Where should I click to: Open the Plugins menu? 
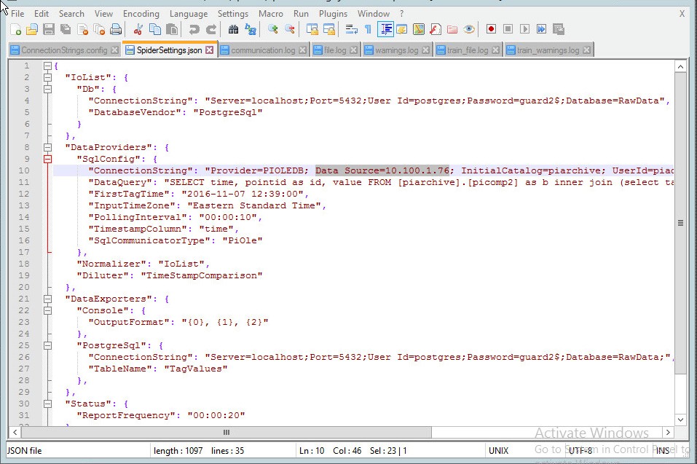click(x=333, y=13)
